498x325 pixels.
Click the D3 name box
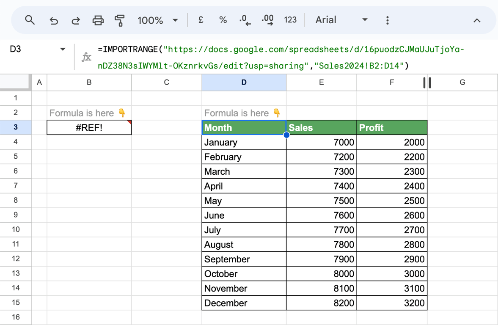[15, 49]
